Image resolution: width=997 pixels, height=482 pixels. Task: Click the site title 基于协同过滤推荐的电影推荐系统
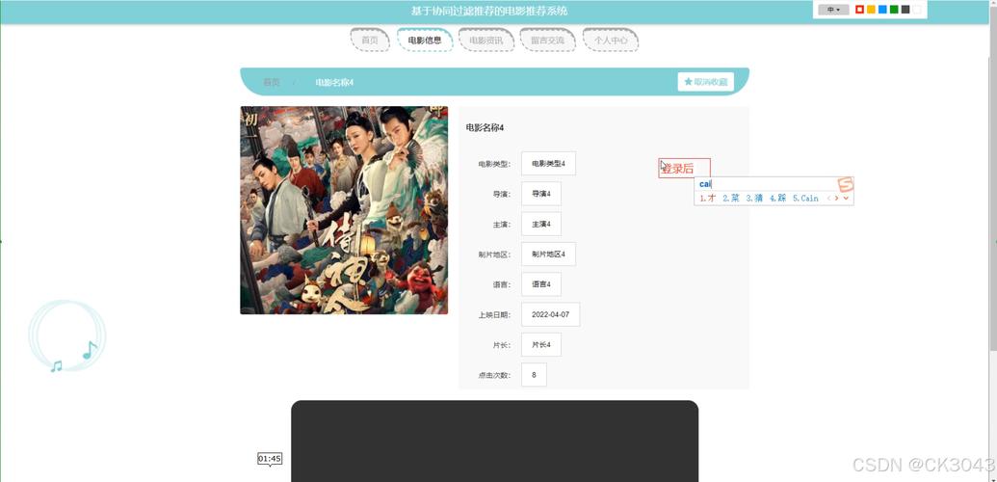click(x=489, y=11)
